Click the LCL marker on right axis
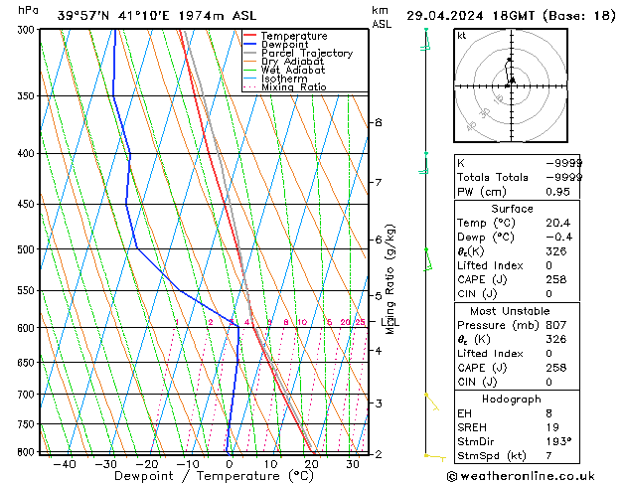The image size is (625, 483). point(390,321)
